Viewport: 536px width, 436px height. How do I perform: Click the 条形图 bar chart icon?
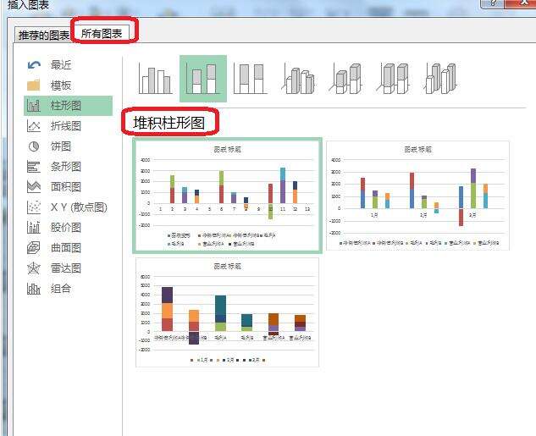[x=34, y=167]
